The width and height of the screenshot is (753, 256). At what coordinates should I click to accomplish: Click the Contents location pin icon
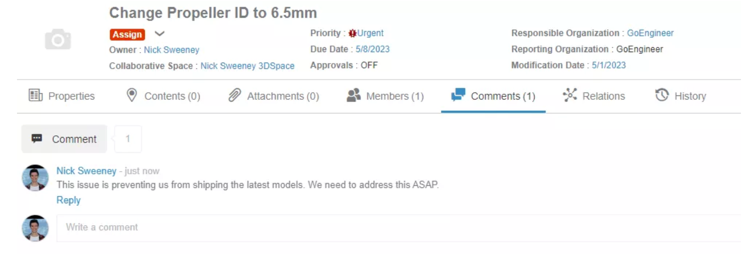pos(132,95)
